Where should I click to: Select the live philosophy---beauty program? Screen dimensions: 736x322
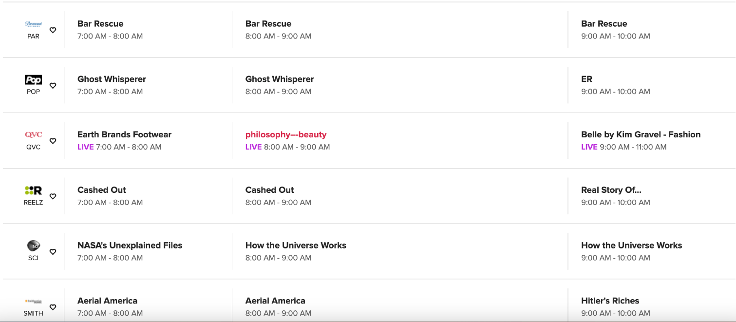click(286, 135)
